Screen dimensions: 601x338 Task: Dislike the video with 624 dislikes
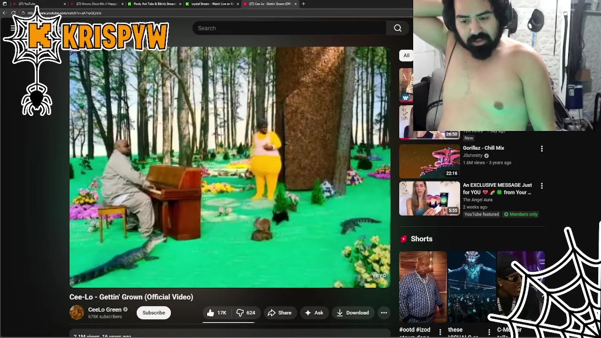pos(246,313)
